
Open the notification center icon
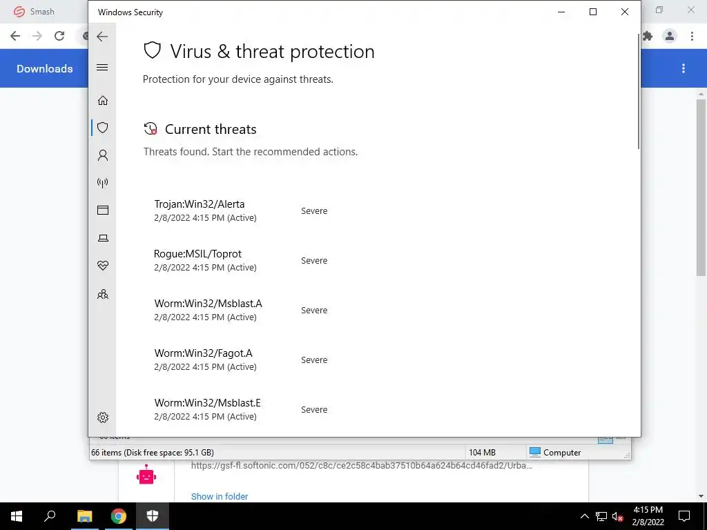pos(684,516)
